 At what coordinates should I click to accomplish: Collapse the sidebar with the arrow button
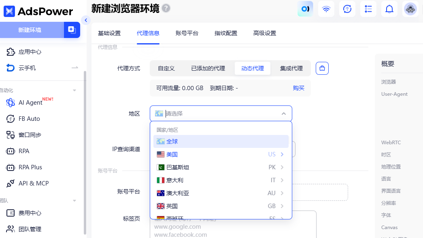coord(86,20)
